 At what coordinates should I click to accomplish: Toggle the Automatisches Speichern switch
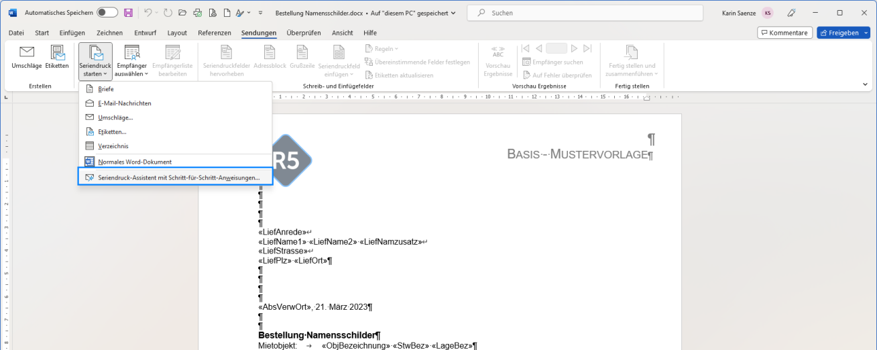click(107, 13)
